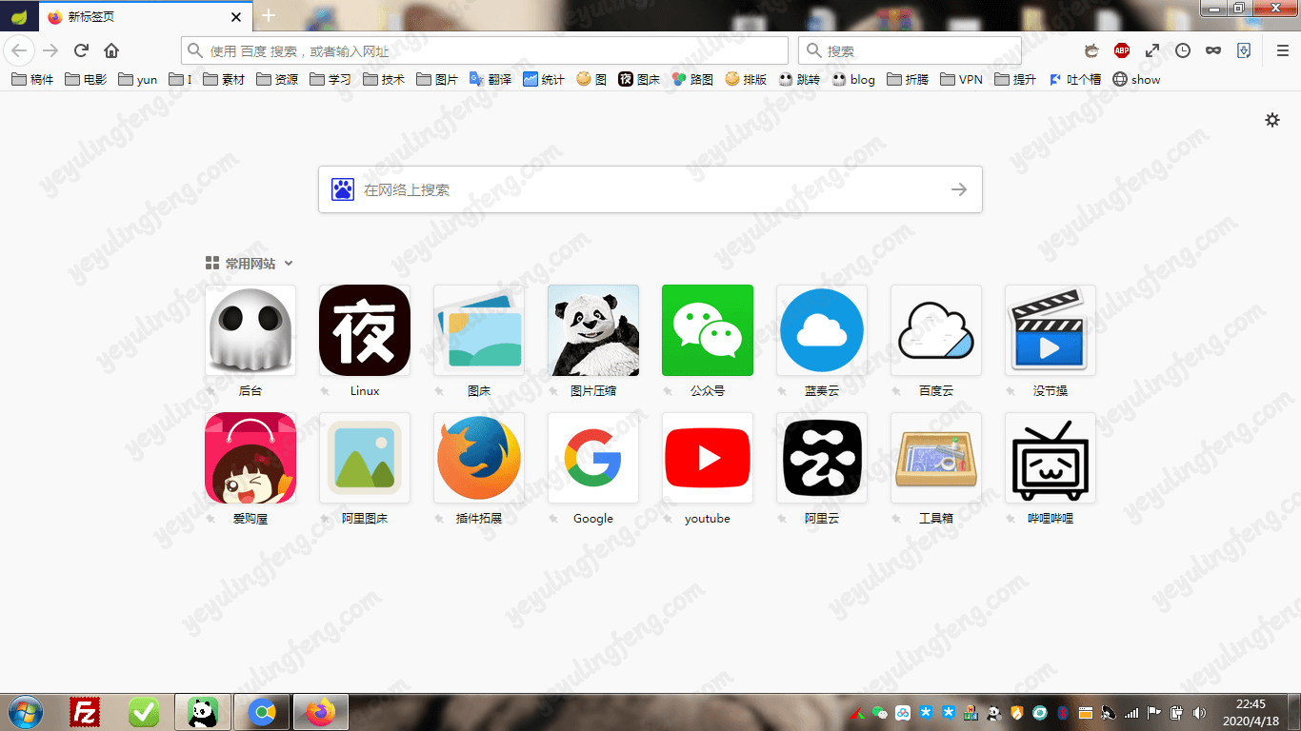1301x731 pixels.
Task: Open the blog bookmark
Action: coord(853,79)
